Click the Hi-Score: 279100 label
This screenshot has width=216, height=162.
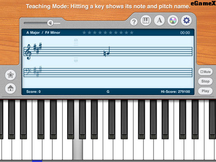(x=175, y=92)
